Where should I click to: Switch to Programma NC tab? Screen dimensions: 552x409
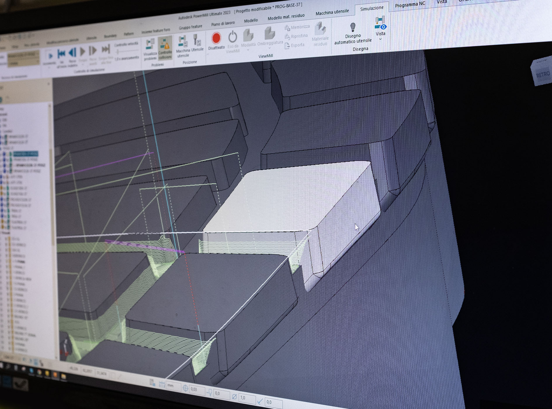tap(410, 5)
